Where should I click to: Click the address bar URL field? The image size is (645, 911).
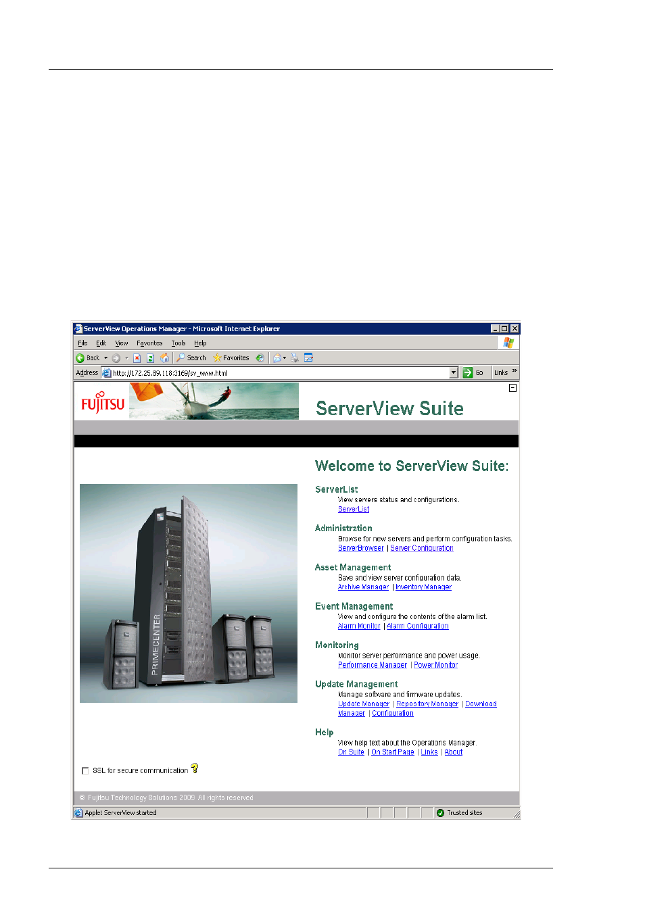tap(280, 372)
